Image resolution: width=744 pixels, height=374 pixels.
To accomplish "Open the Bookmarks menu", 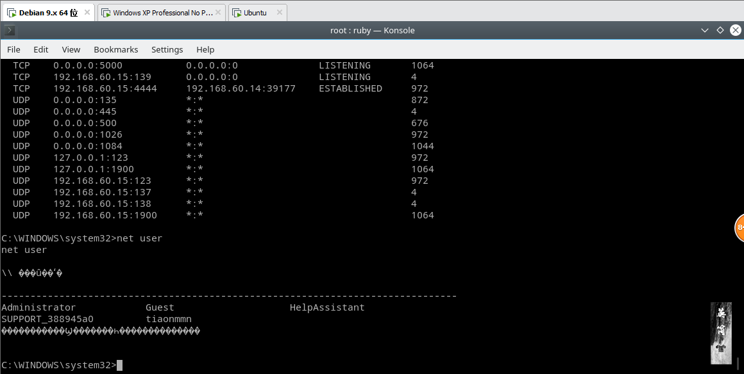I will pos(116,49).
